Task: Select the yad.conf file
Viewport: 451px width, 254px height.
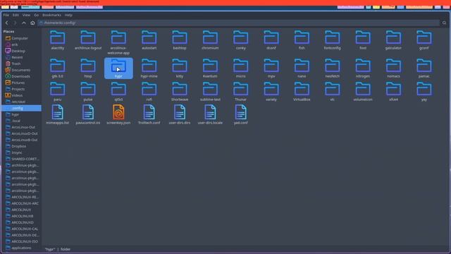Action: [x=241, y=114]
